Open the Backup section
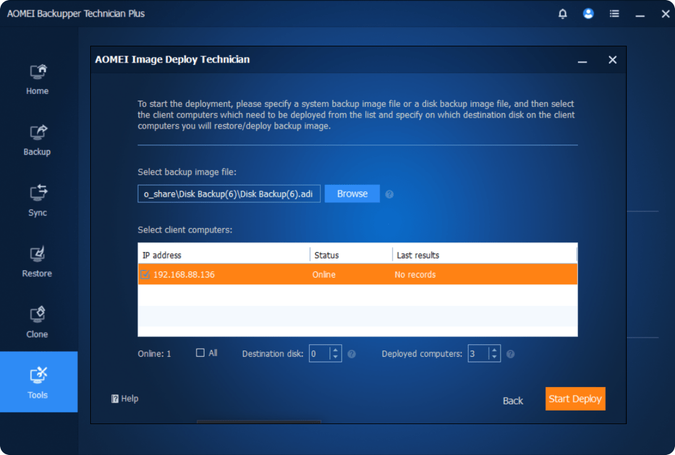The height and width of the screenshot is (455, 675). (x=38, y=141)
